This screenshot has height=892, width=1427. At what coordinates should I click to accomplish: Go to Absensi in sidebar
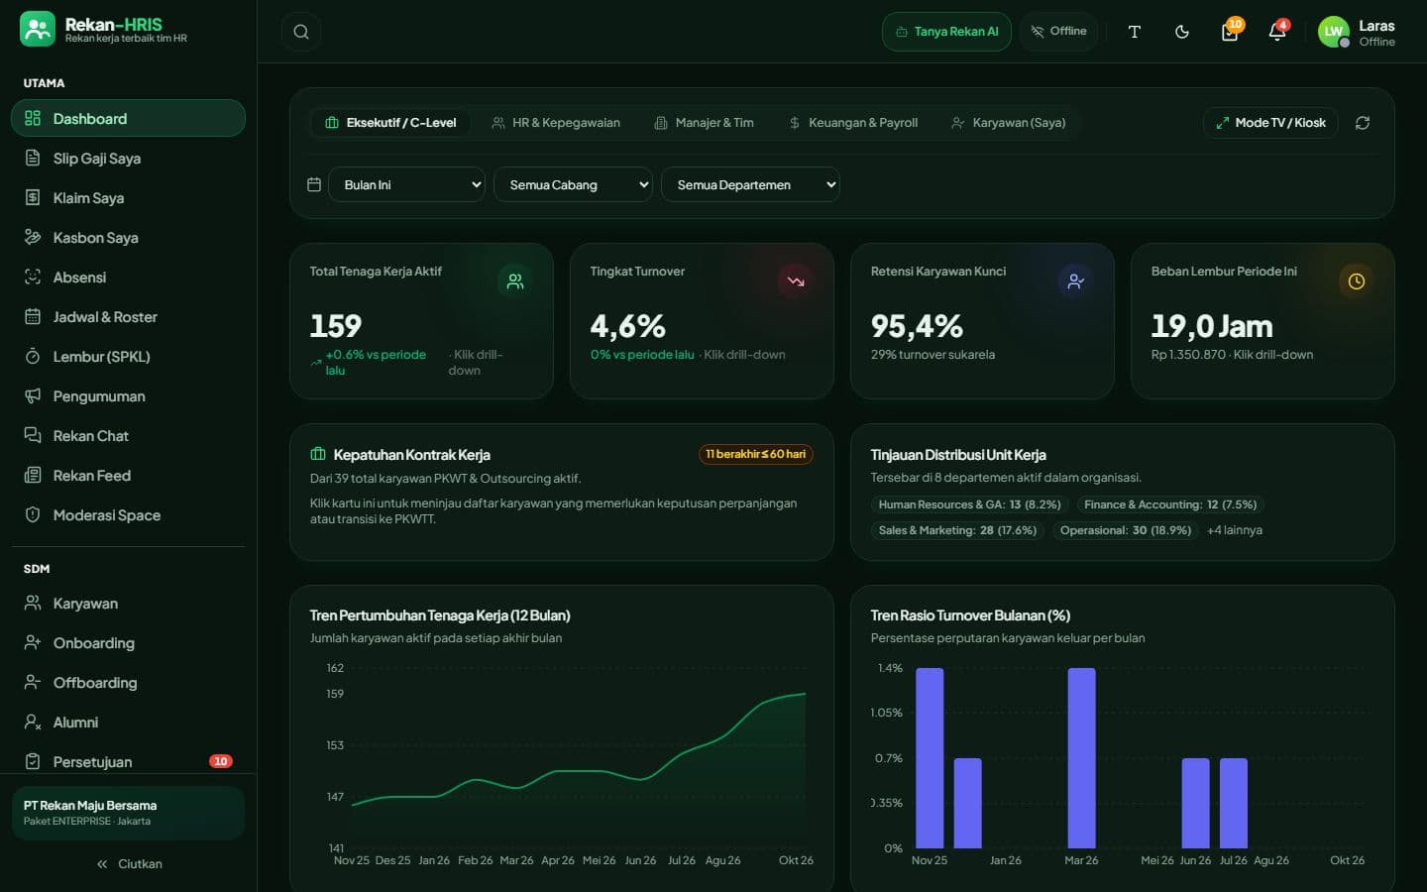(128, 278)
